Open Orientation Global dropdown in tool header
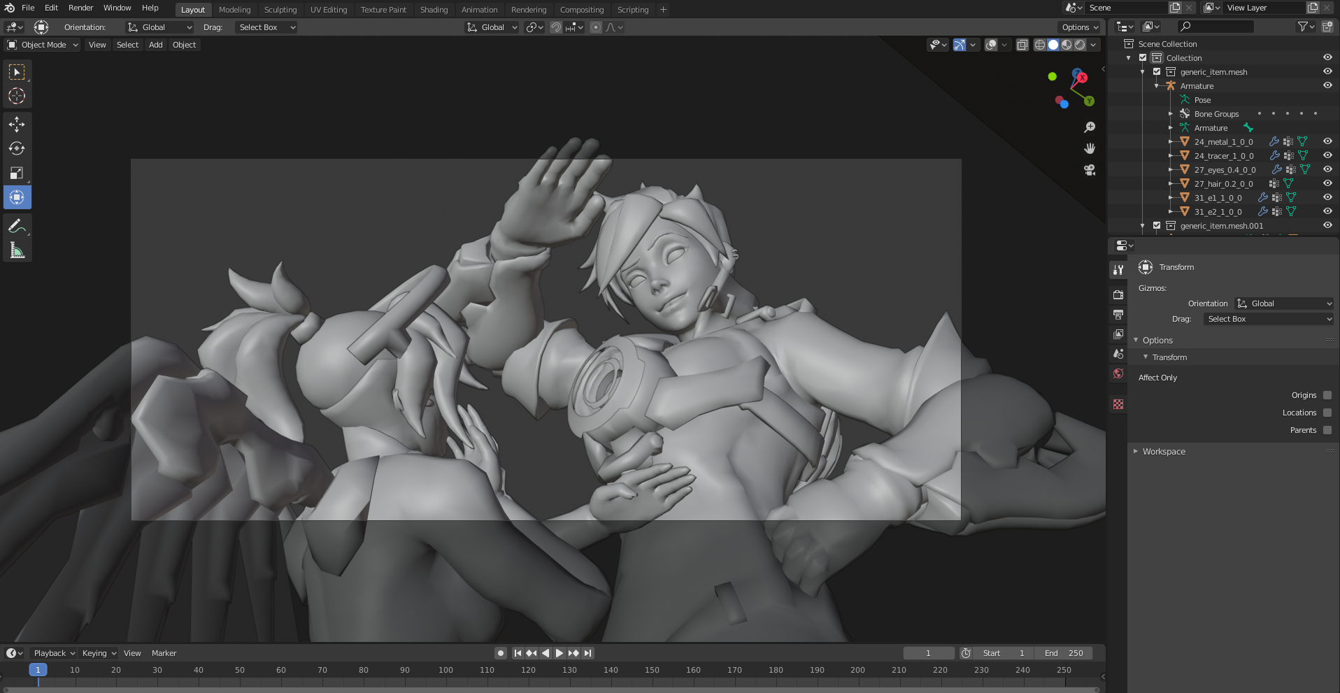1340x693 pixels. (x=159, y=27)
